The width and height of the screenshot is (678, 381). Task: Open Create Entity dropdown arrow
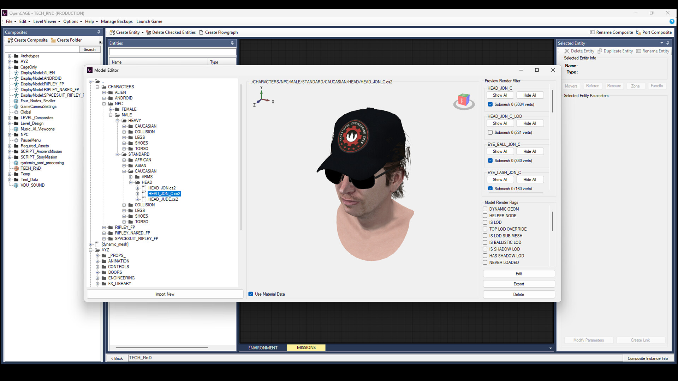point(143,32)
